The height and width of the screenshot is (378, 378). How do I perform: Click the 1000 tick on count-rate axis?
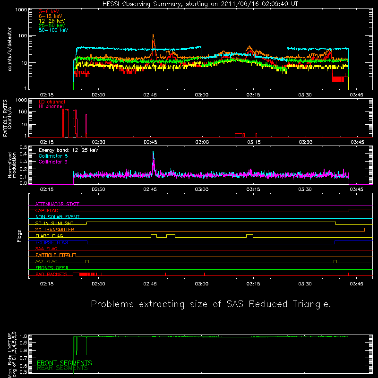pyautogui.click(x=21, y=10)
